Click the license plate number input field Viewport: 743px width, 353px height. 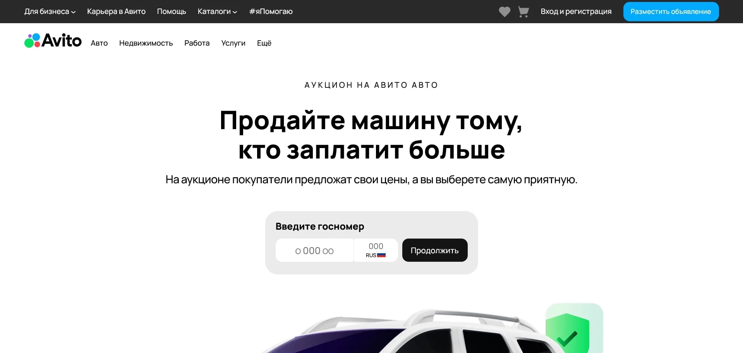click(x=314, y=250)
